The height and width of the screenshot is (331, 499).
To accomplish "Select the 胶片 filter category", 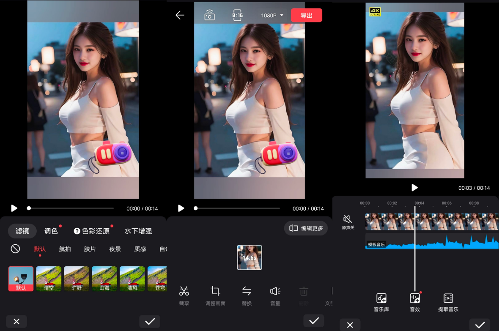I will pyautogui.click(x=90, y=249).
